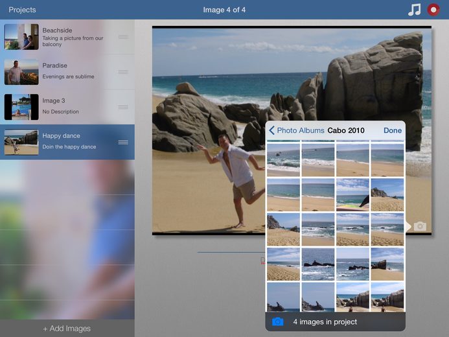Go back using the Photo Albums chevron

tap(271, 130)
